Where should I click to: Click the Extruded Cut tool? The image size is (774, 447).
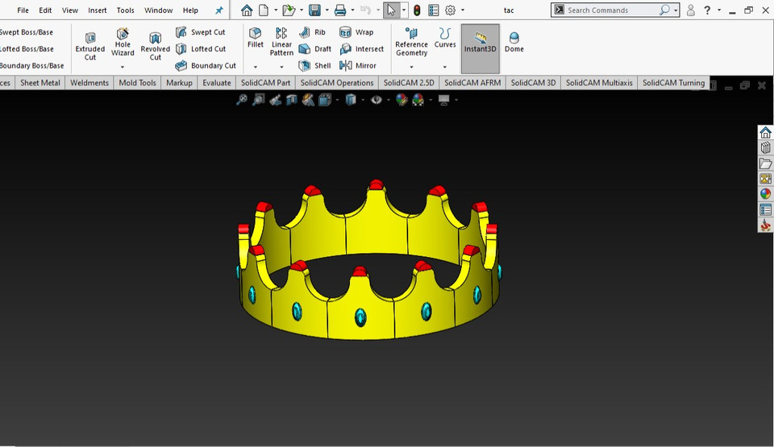pos(89,47)
